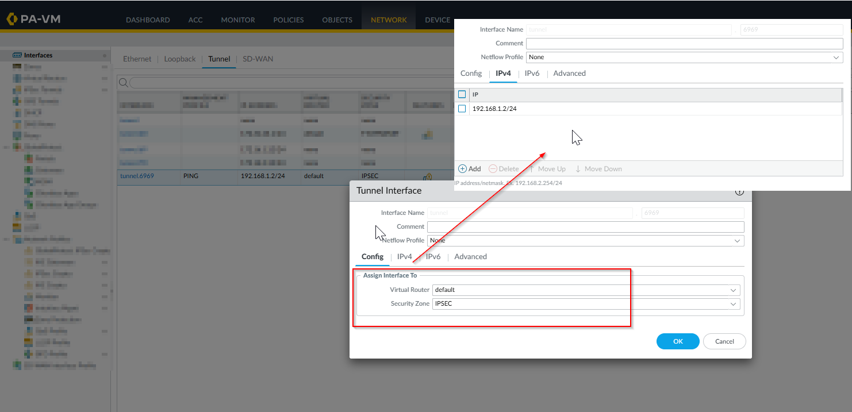852x412 pixels.
Task: Click the Move Down arrow icon
Action: 578,169
